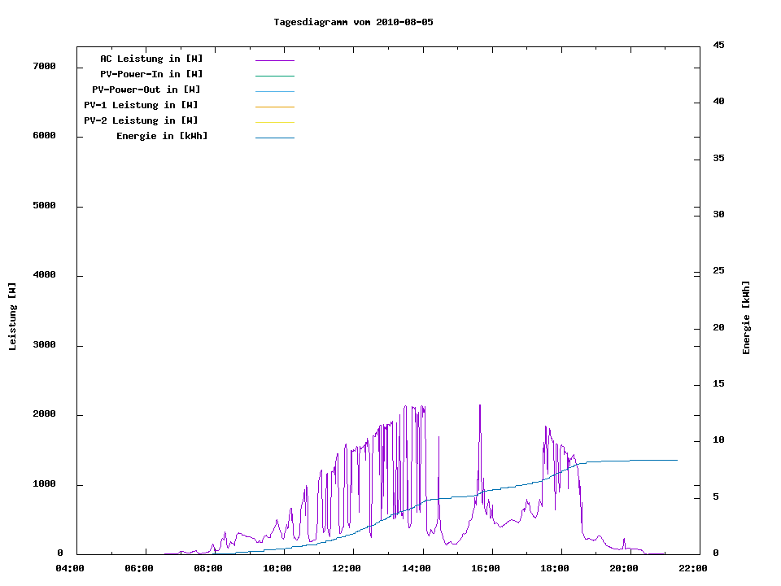The width and height of the screenshot is (781, 586).
Task: Select the 'Energie in [kWh]' legend label
Action: click(x=162, y=136)
